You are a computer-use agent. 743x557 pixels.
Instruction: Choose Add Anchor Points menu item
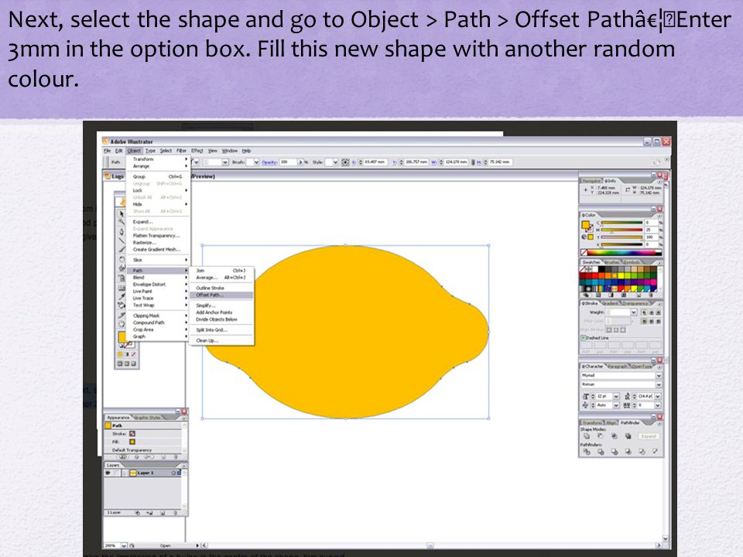(x=221, y=313)
